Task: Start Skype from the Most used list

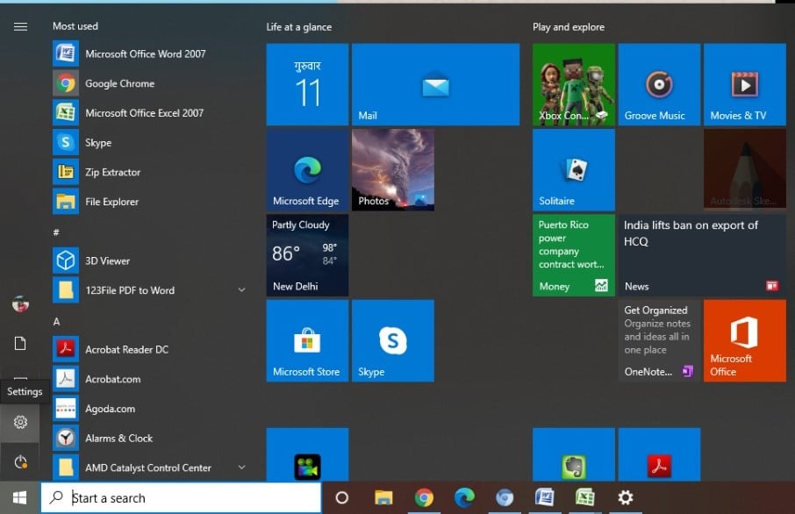Action: click(98, 142)
